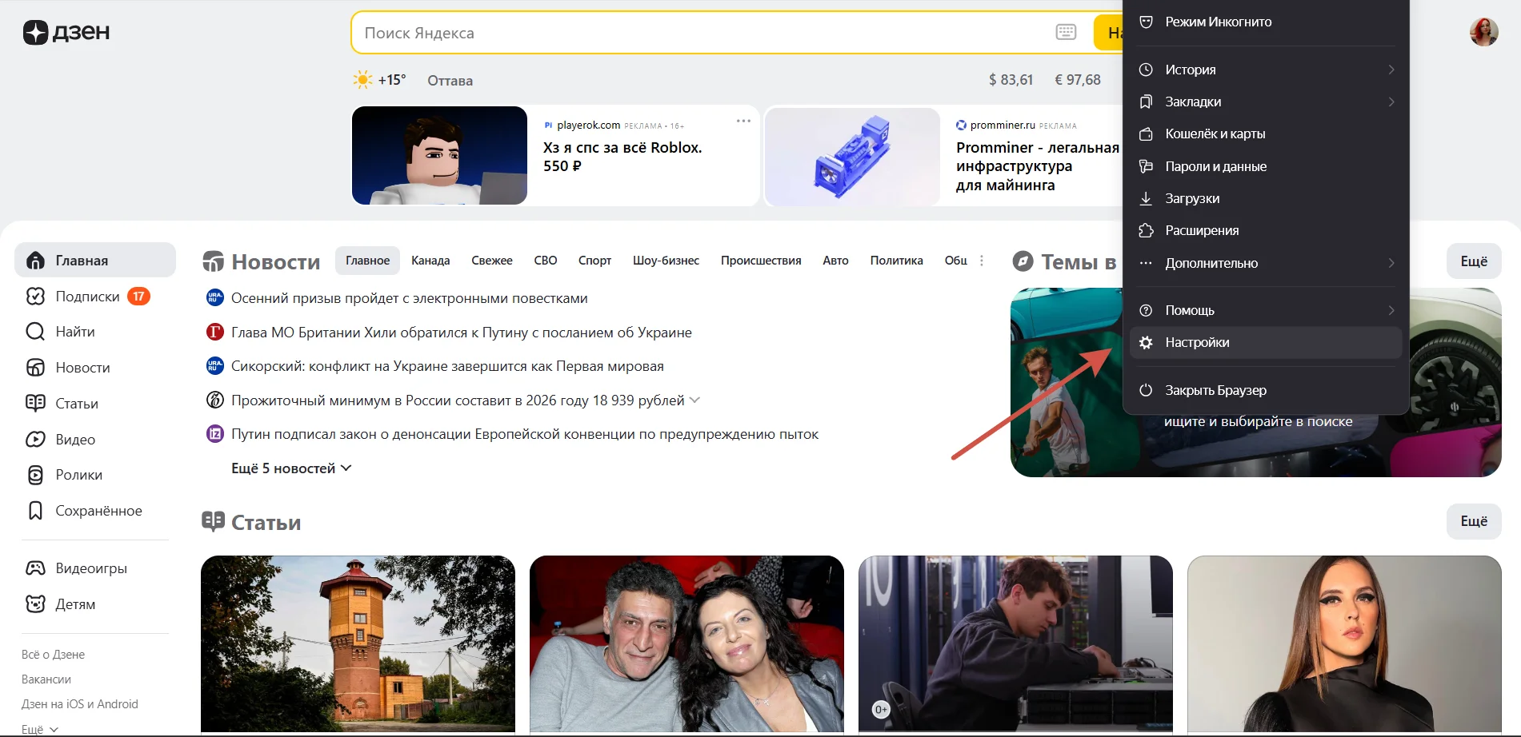Choose Режим Инкогнито menu item
The image size is (1521, 737).
coord(1266,22)
